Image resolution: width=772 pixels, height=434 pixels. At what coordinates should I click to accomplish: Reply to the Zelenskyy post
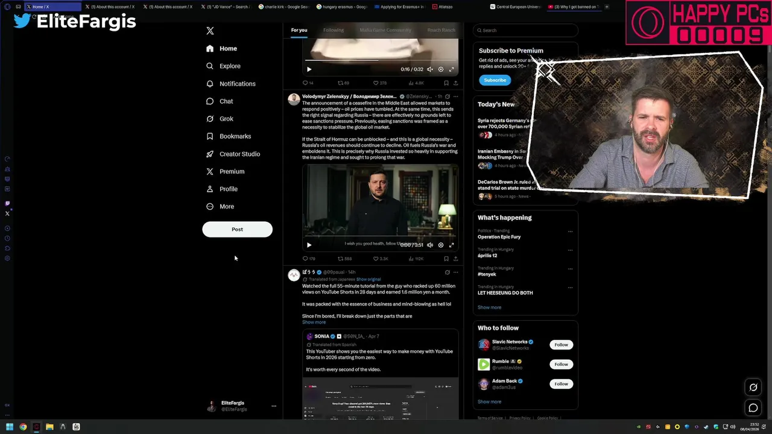pyautogui.click(x=308, y=259)
